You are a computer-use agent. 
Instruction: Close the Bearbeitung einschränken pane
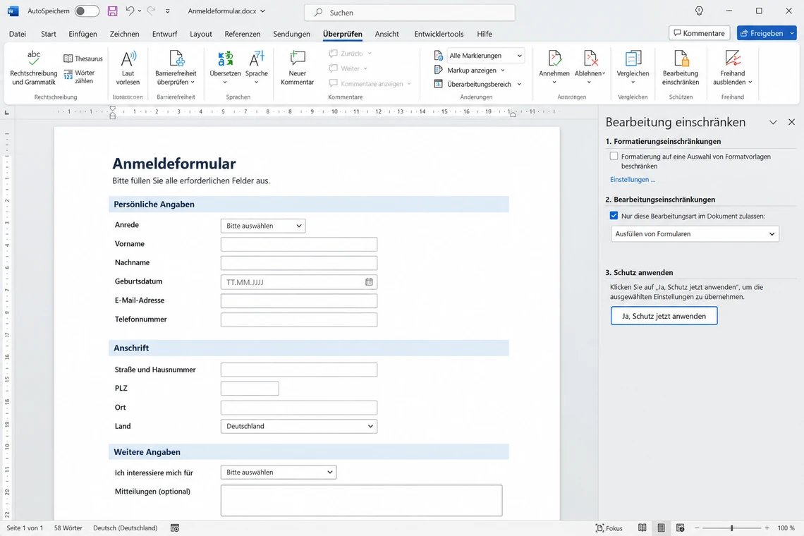coord(792,121)
